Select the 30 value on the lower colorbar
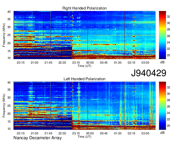Screen dimensions: 173x141 click(x=168, y=94)
